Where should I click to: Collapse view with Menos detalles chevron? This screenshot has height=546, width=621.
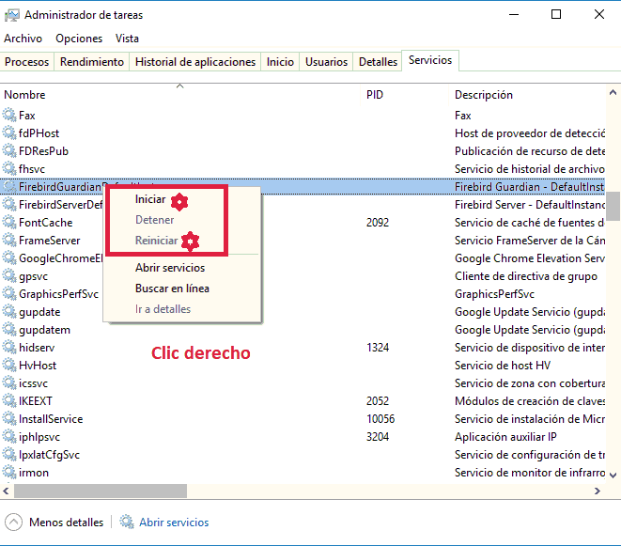pos(13,523)
